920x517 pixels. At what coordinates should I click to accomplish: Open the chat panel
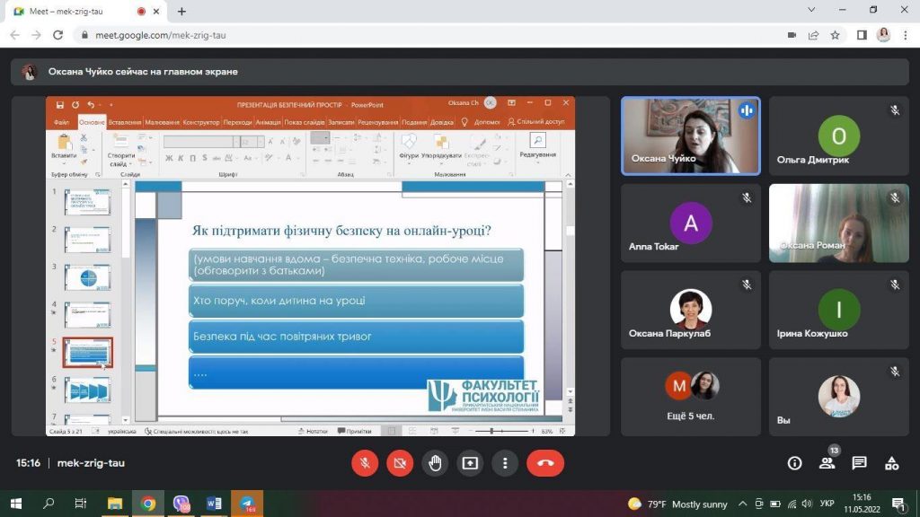[x=859, y=463]
